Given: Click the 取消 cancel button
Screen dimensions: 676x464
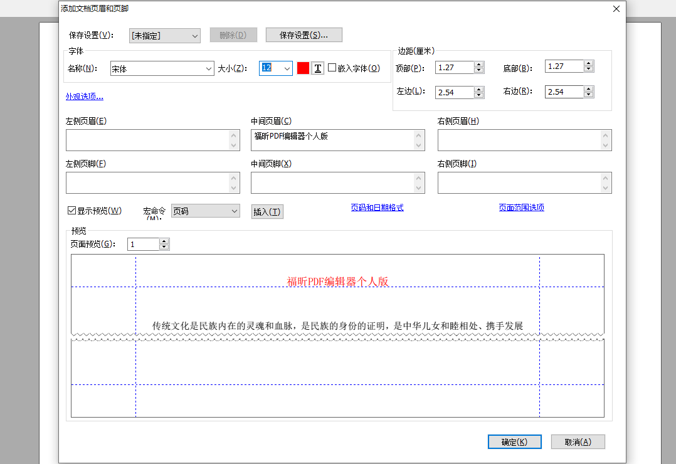Looking at the screenshot, I should point(577,441).
